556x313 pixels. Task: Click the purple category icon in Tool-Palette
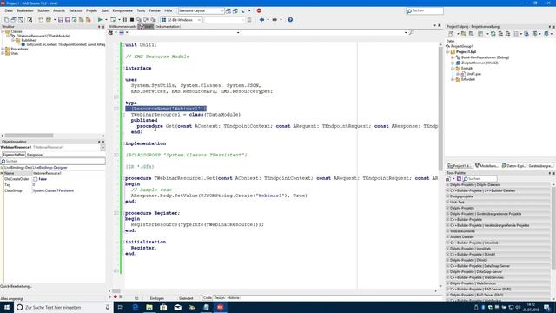459,179
